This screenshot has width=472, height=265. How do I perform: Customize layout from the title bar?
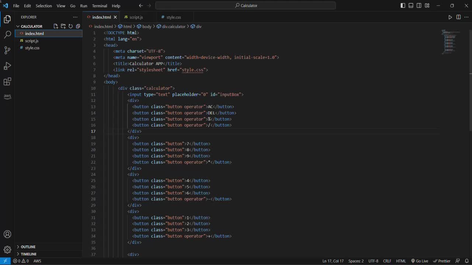point(427,6)
